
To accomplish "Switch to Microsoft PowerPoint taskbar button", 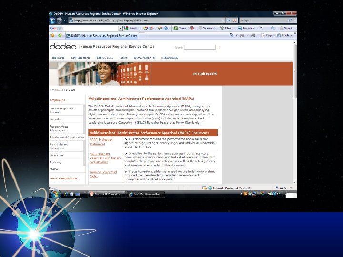I will (107, 194).
